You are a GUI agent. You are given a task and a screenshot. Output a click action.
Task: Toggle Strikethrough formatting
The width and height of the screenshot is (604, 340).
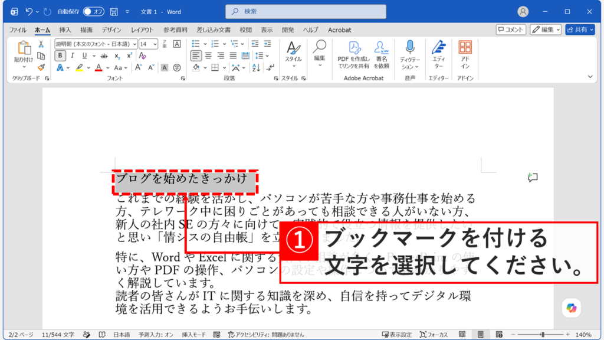(104, 56)
